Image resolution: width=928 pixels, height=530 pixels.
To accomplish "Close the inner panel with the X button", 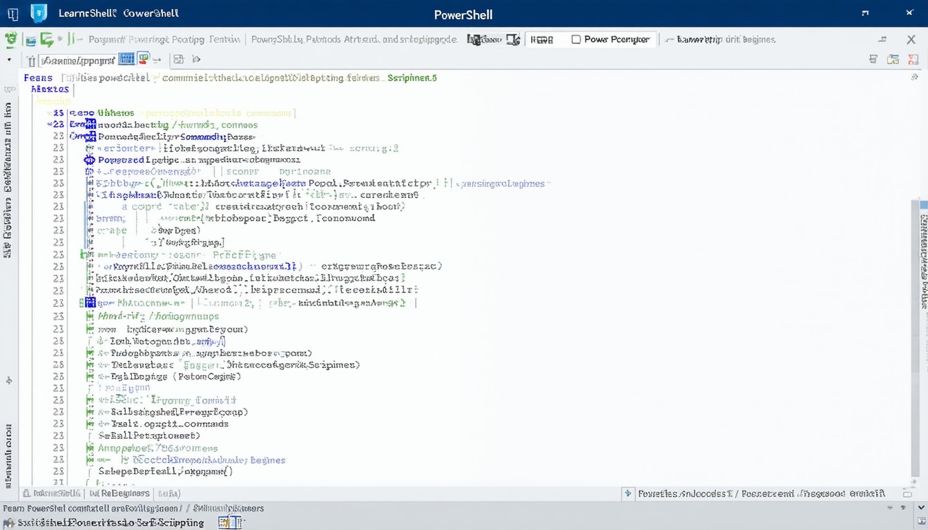I will 910,40.
